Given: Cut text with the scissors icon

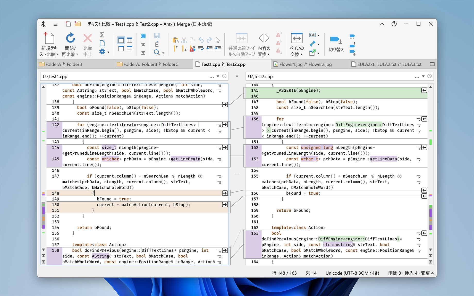Looking at the screenshot, I should [184, 40].
